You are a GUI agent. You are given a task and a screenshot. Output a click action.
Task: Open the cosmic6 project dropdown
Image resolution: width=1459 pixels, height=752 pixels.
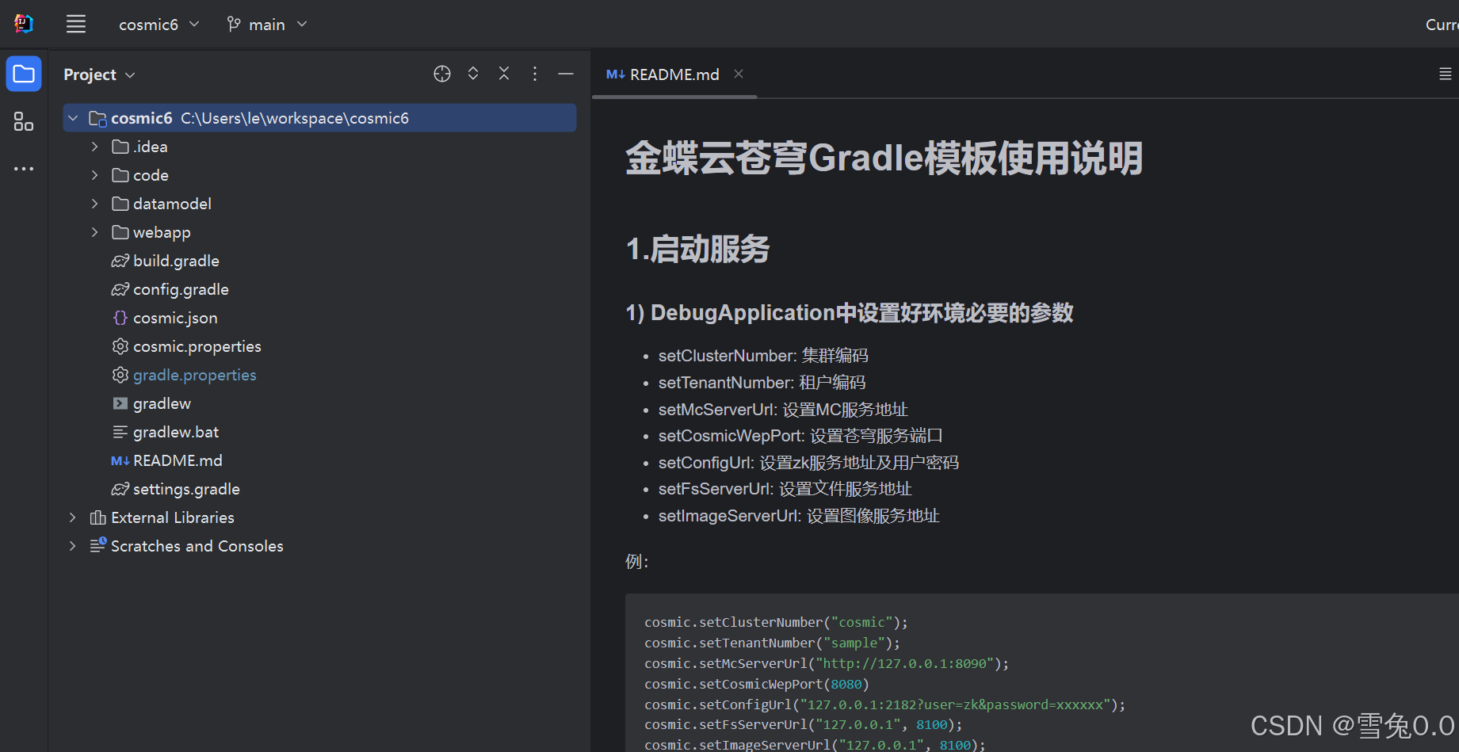[x=159, y=25]
